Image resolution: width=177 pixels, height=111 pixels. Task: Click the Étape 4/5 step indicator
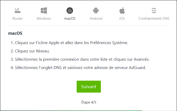click(x=89, y=102)
